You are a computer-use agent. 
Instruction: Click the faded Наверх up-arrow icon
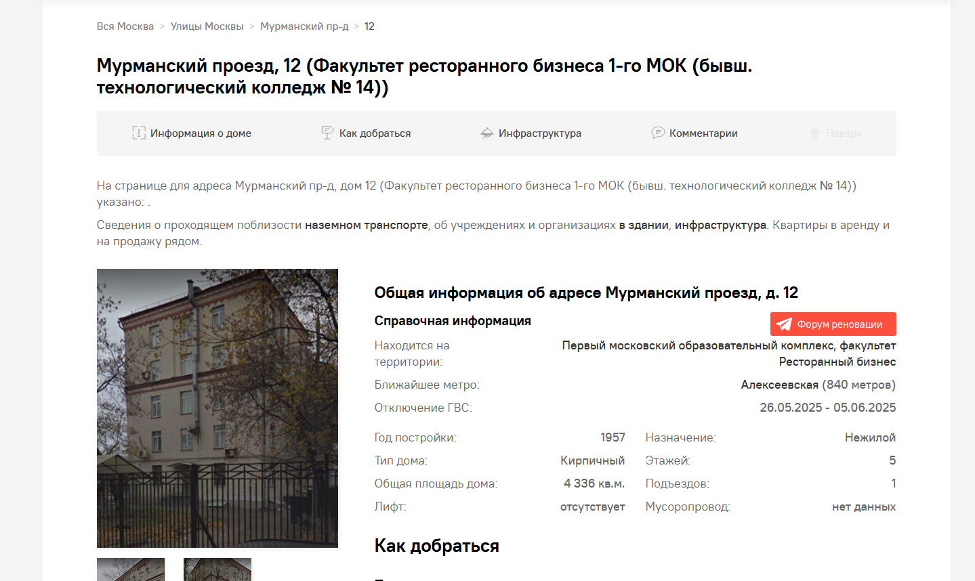point(815,133)
